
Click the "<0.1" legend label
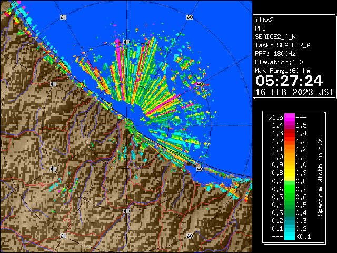tap(304, 237)
